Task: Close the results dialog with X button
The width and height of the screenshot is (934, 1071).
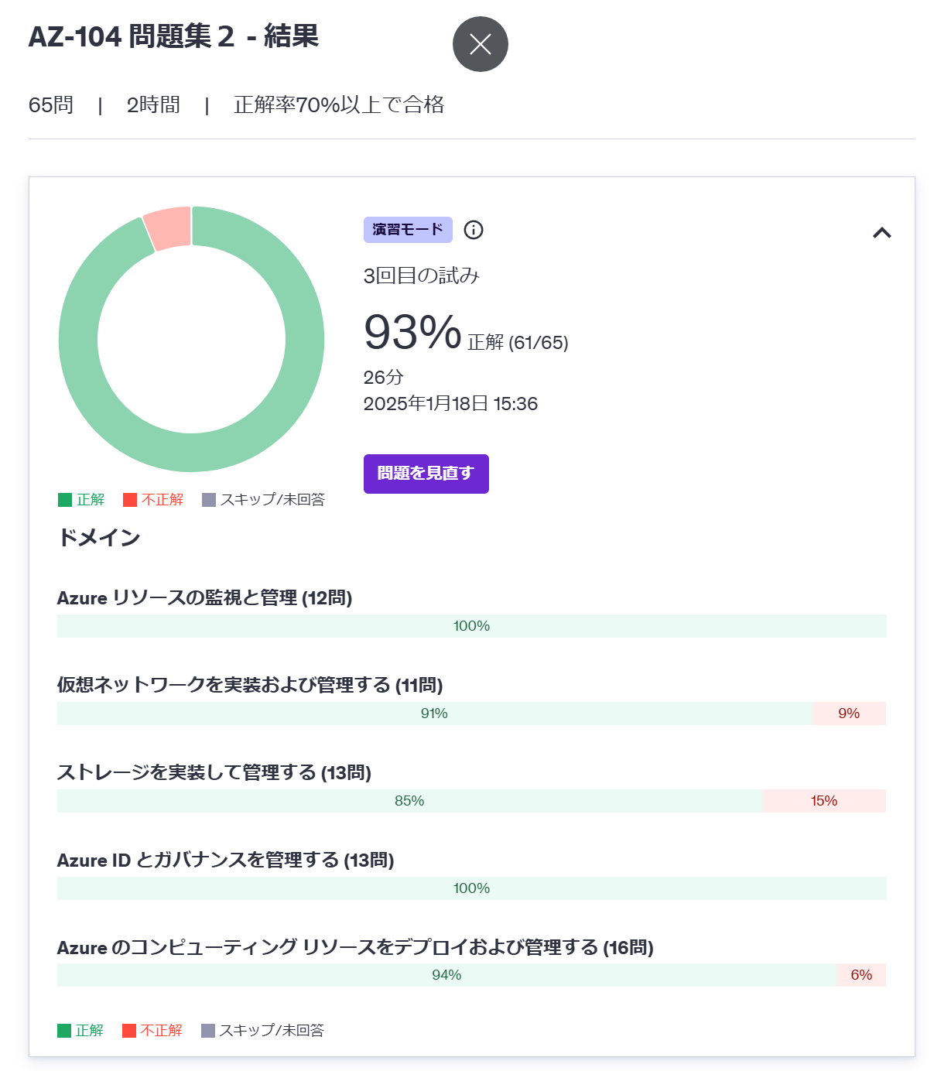Action: (480, 44)
